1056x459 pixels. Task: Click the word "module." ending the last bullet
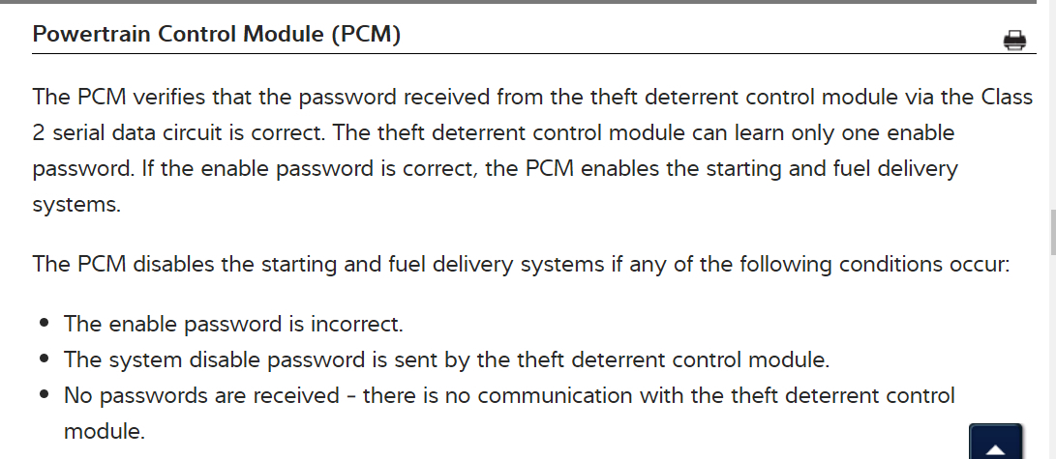(x=105, y=431)
